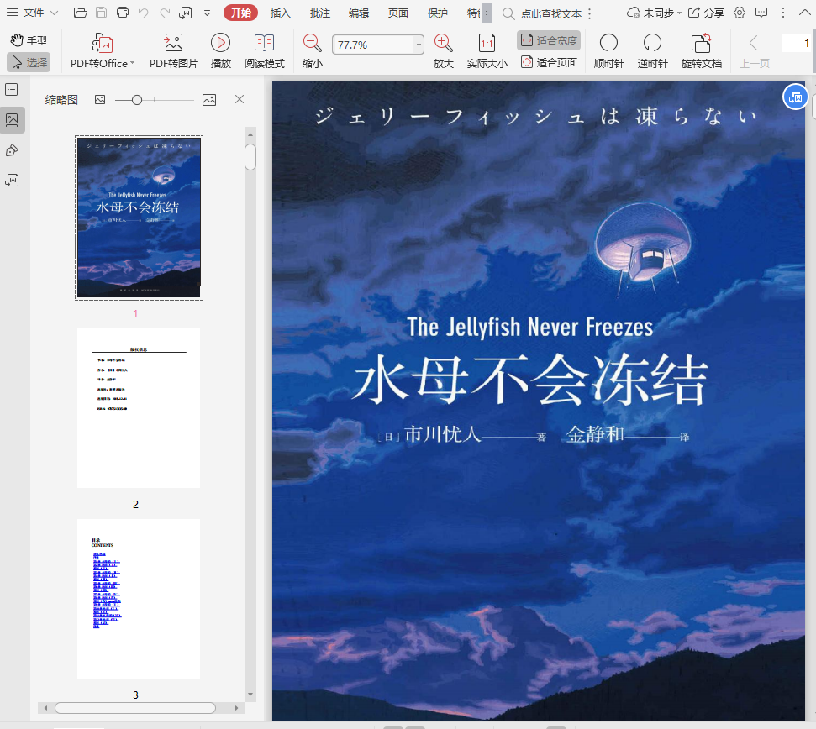Open the annotations sidebar icon
Viewport: 816px width, 729px height.
point(12,151)
